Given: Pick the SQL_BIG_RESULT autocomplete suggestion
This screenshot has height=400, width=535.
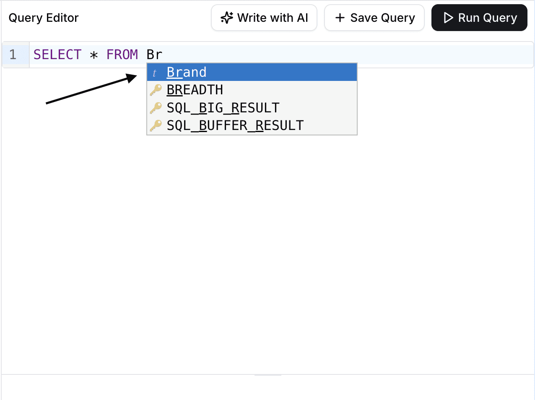Looking at the screenshot, I should [252, 108].
